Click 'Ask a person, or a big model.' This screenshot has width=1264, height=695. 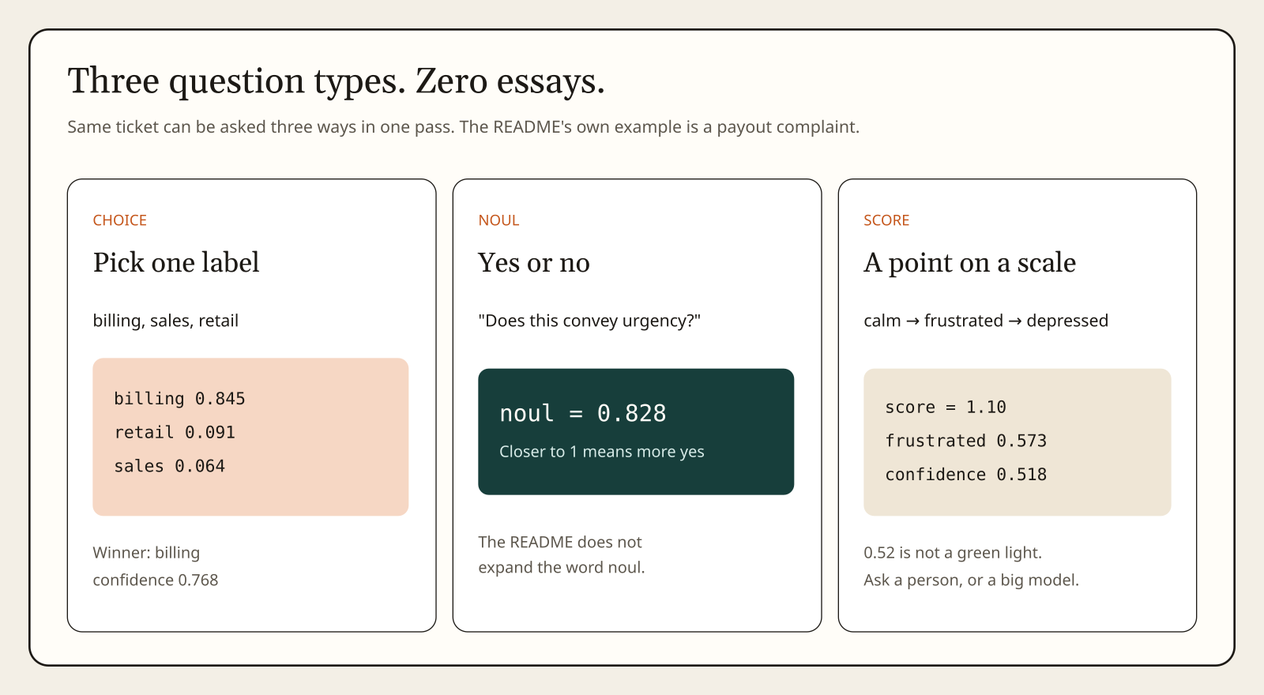click(972, 580)
